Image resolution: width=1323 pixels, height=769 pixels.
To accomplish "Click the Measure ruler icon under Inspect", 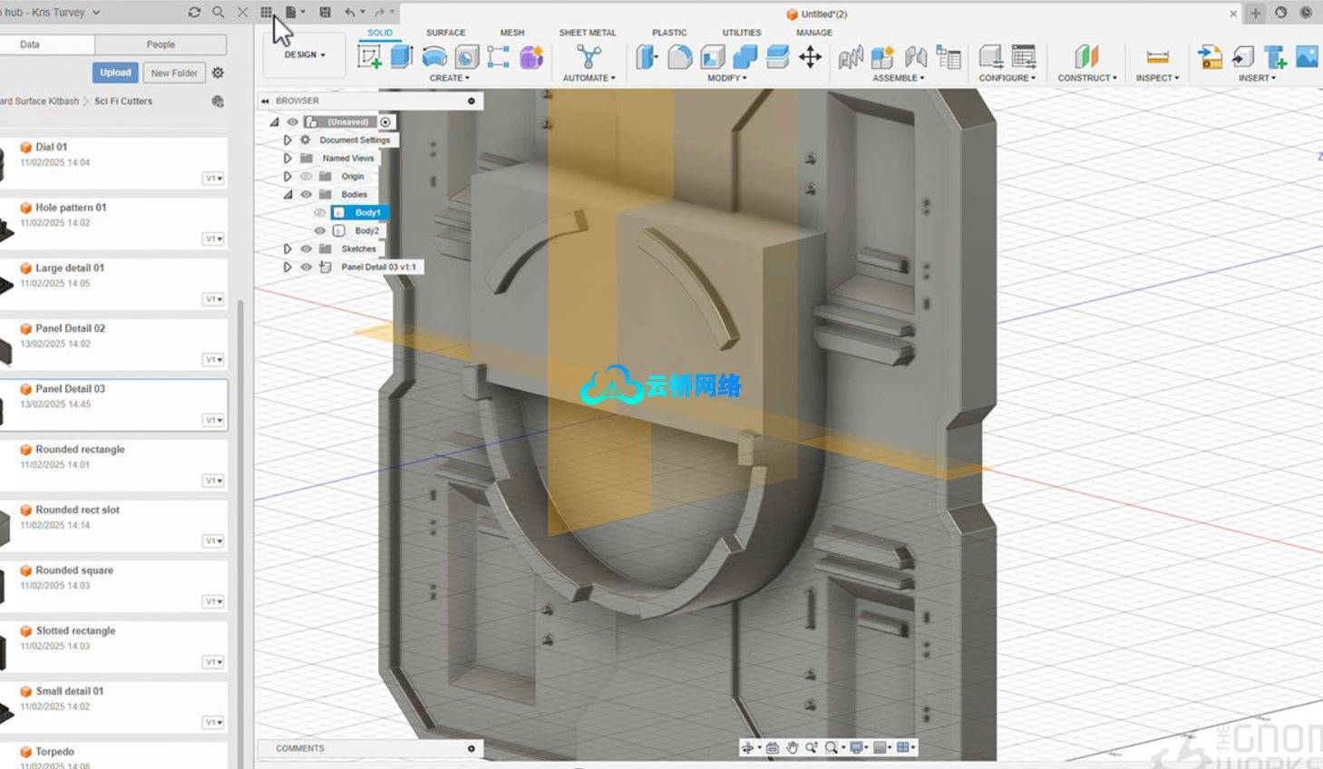I will click(x=1157, y=57).
